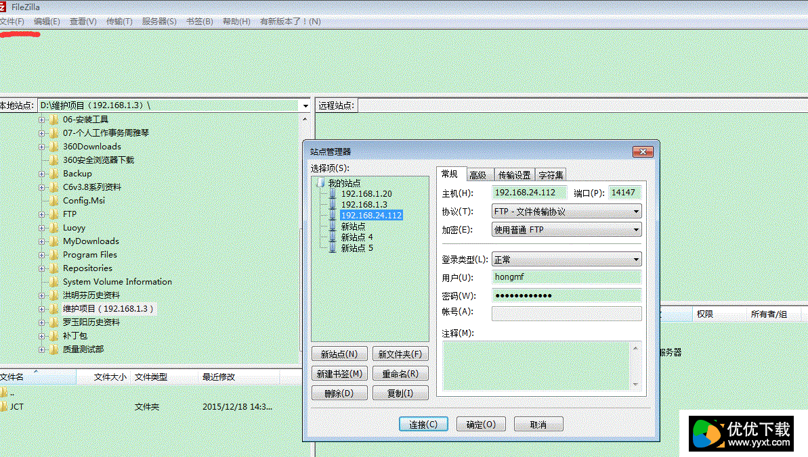
Task: Switch to the 高级 tab
Action: pyautogui.click(x=478, y=176)
